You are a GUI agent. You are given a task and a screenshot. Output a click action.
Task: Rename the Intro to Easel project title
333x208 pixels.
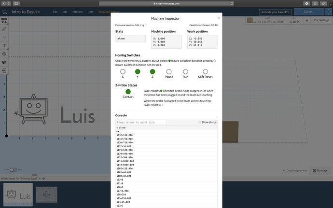pos(24,12)
